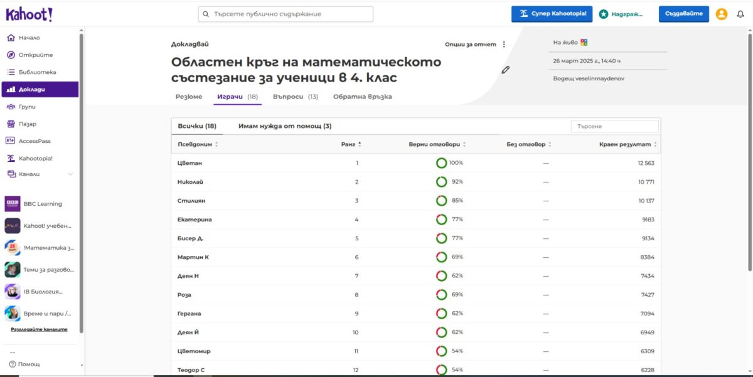Image resolution: width=753 pixels, height=377 pixels.
Task: Click the Създавайте button
Action: 684,14
